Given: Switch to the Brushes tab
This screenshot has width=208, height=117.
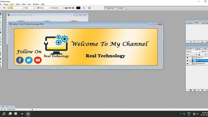Looking at the screenshot, I should click(121, 8).
